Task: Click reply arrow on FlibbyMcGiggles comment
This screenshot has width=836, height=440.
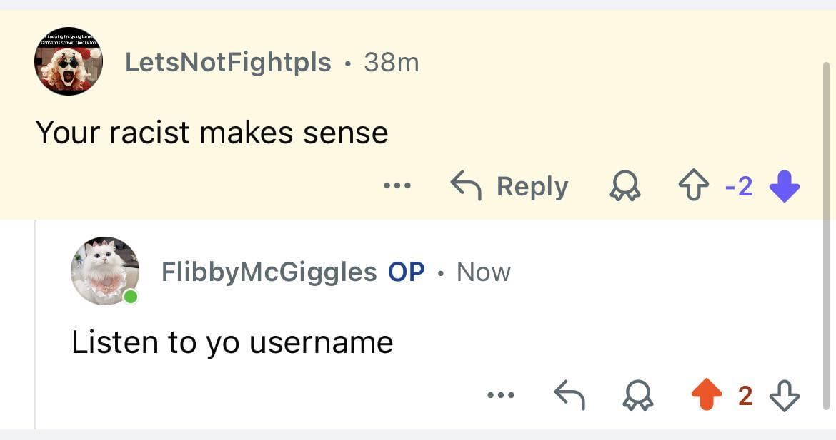Action: (569, 395)
